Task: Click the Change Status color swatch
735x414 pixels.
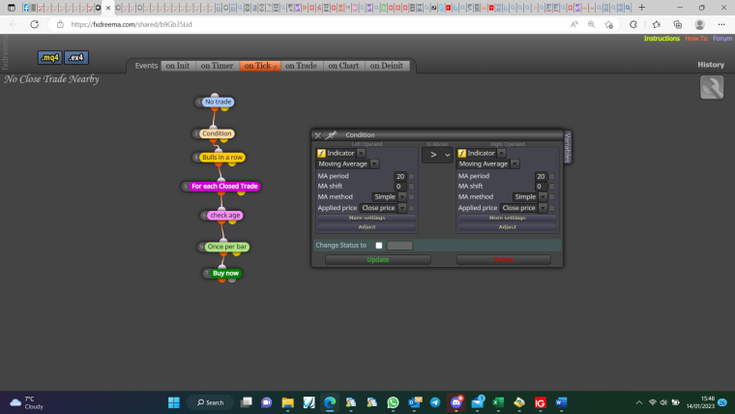Action: tap(399, 246)
